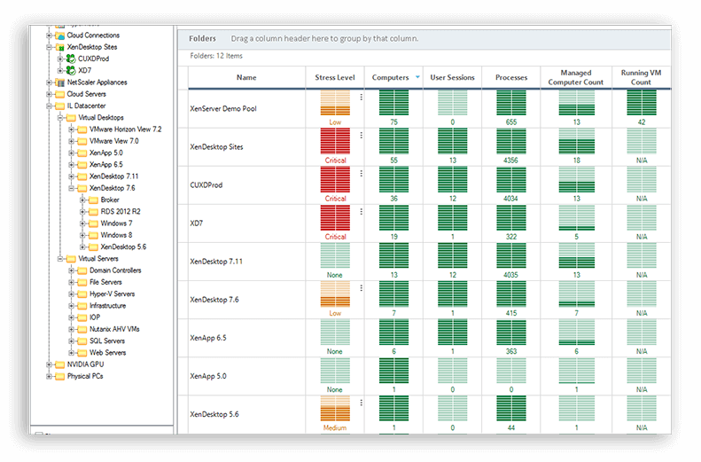701x462 pixels.
Task: Open stress details menu for XenDesktop Sites row
Action: (x=362, y=135)
